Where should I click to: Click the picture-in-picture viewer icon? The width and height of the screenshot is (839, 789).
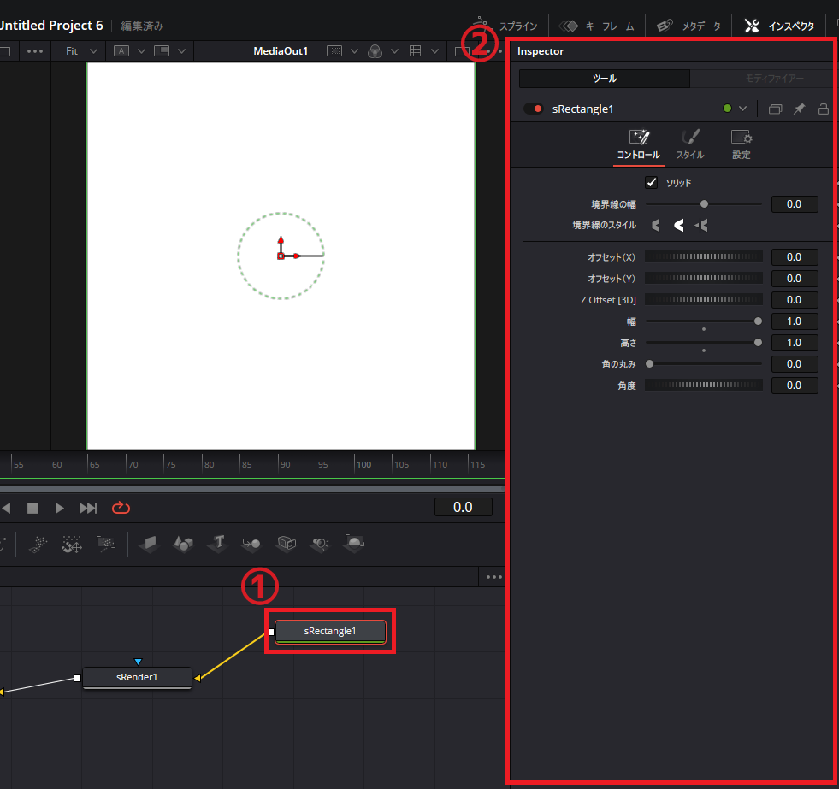pyautogui.click(x=162, y=51)
